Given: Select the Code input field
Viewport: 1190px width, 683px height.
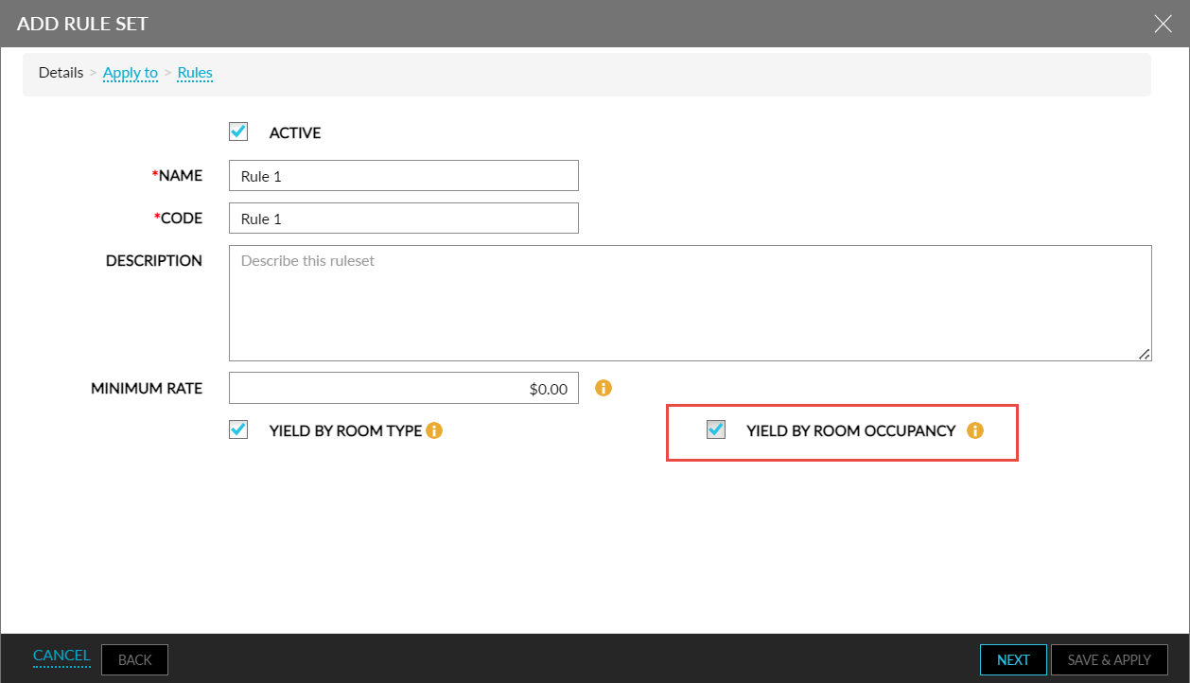Looking at the screenshot, I should pos(403,218).
